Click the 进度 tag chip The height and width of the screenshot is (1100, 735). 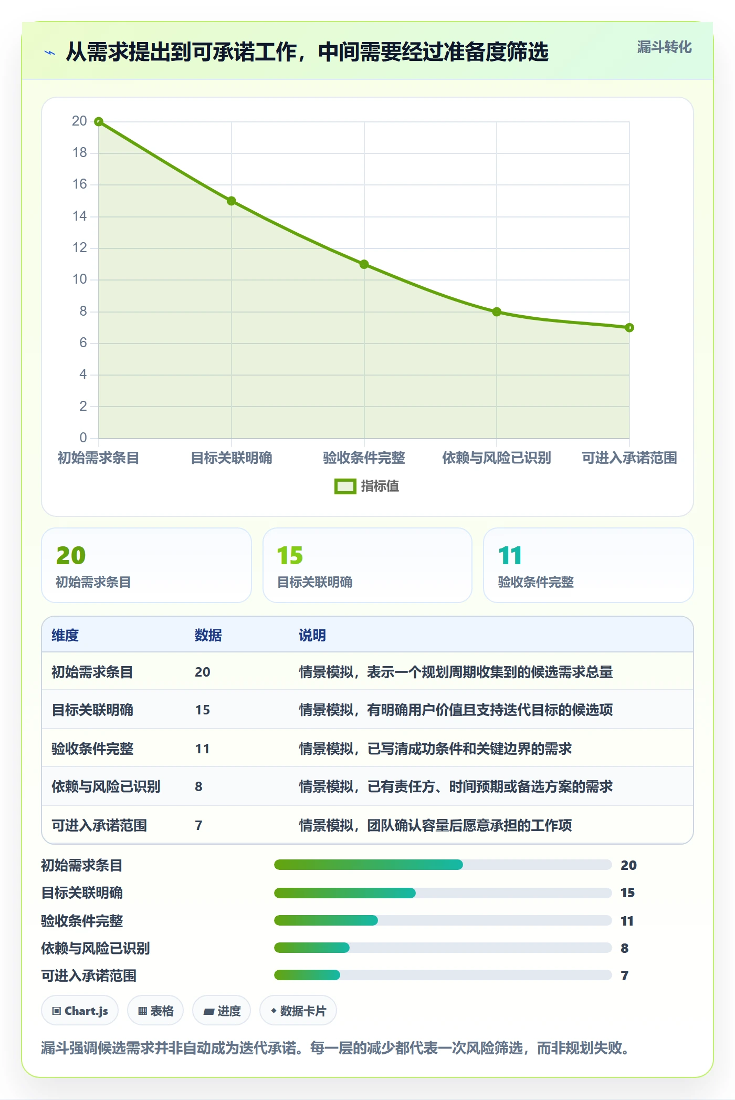pos(222,1011)
